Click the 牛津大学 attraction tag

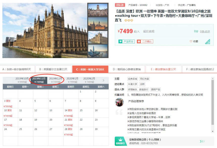coord(132,84)
